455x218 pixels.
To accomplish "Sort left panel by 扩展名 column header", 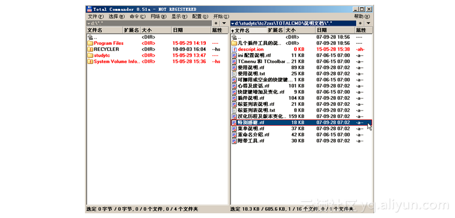I will click(x=132, y=30).
